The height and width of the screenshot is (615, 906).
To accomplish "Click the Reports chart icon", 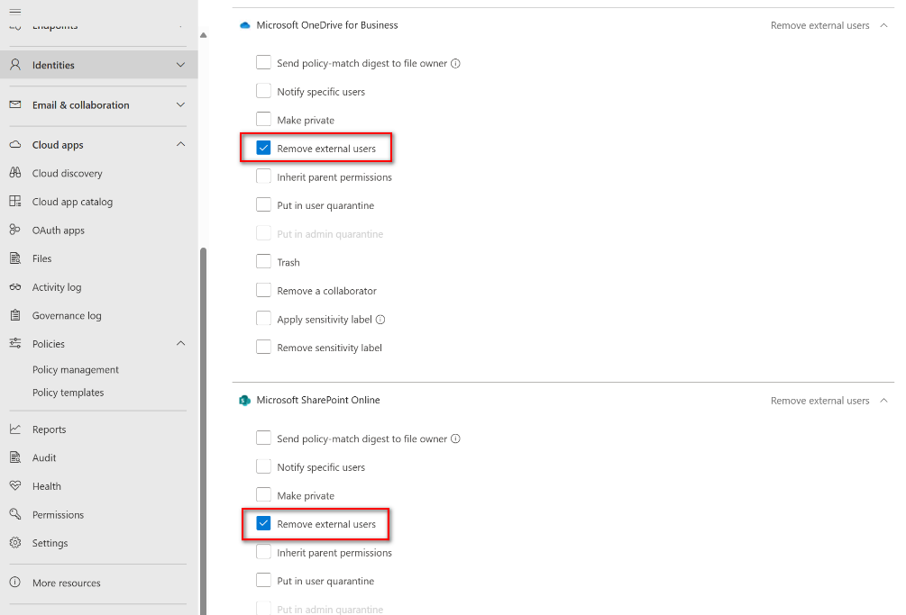I will coord(15,429).
